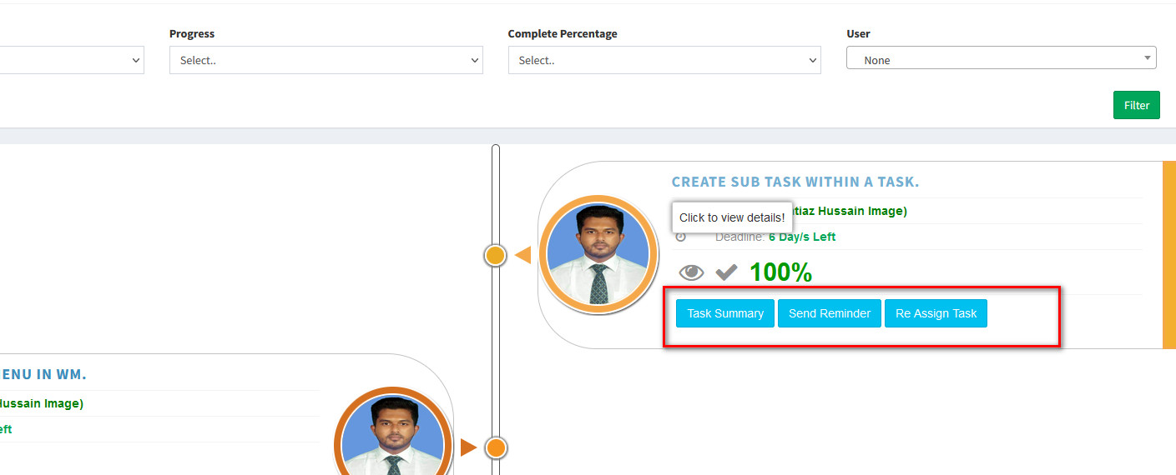Click the eye icon to view task details
This screenshot has height=475, width=1176.
click(x=691, y=272)
